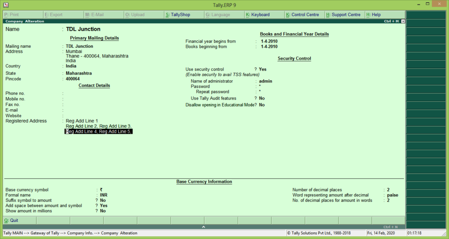Close Company Alteration with the X icon
This screenshot has height=239, width=449.
pyautogui.click(x=403, y=21)
